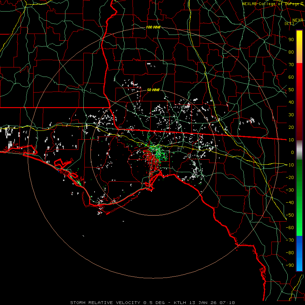Screen dimensions: 305x305
Task: Select the positive 70 knot scale label
Action: pos(291,65)
